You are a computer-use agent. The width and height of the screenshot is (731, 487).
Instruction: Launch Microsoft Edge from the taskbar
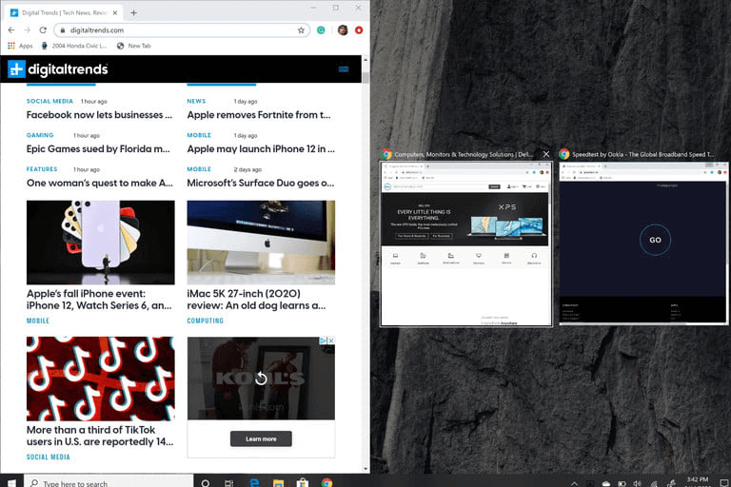[x=255, y=482]
